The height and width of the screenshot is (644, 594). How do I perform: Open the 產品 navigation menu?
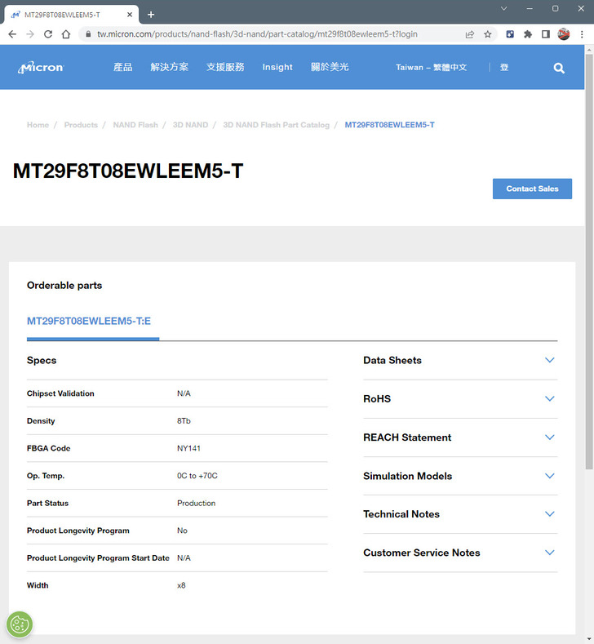(122, 67)
